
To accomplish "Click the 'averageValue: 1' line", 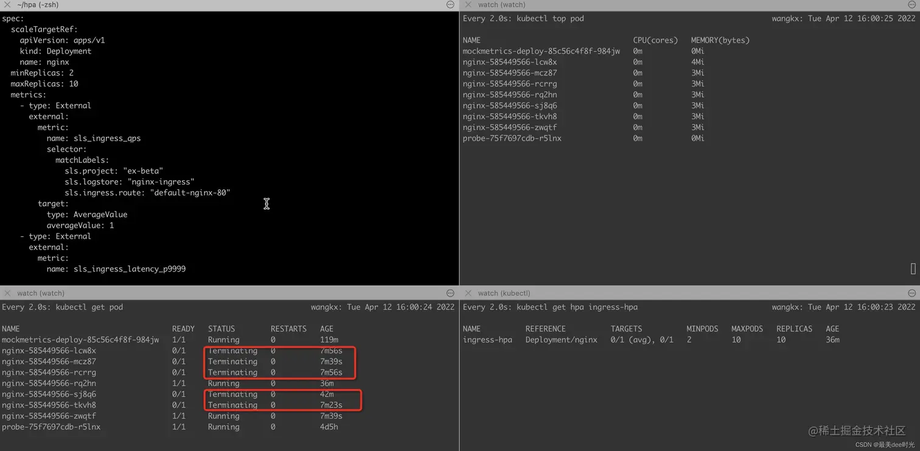I will pos(80,226).
